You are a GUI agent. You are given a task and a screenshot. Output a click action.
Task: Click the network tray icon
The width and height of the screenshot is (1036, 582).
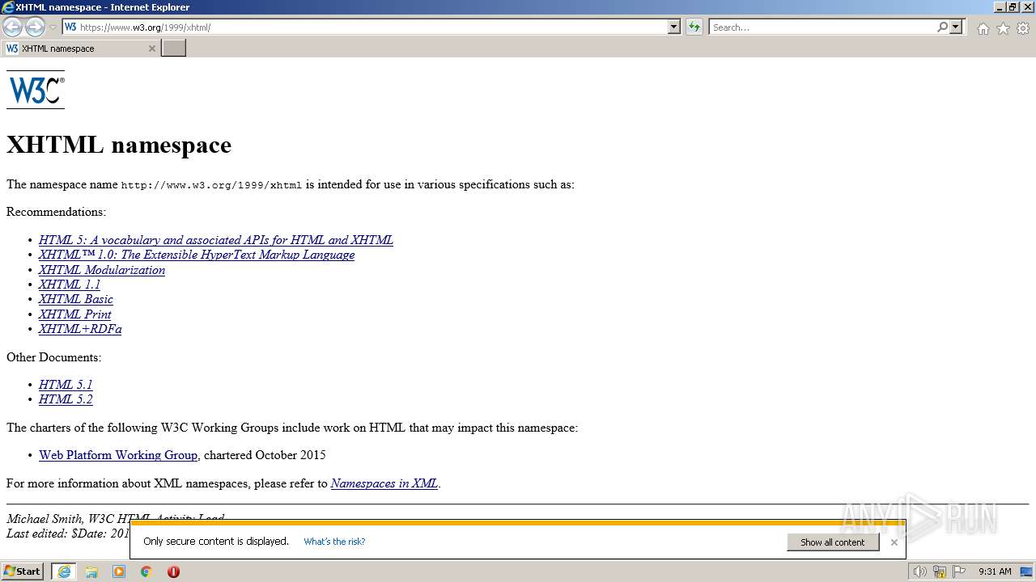940,571
